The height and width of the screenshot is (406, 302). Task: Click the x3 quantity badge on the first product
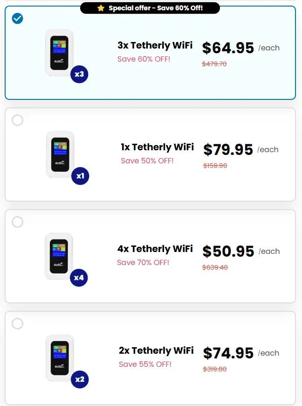pyautogui.click(x=78, y=74)
